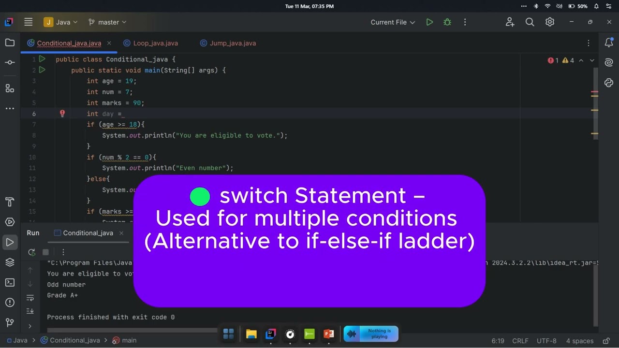The image size is (619, 348).
Task: Click the 6:19 caret position indicator
Action: [x=498, y=341]
